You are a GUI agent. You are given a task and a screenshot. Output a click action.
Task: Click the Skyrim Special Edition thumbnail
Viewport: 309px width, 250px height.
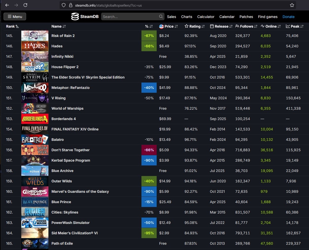[35, 77]
